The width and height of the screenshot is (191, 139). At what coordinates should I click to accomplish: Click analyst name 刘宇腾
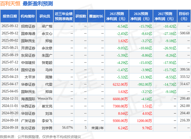pyautogui.click(x=47, y=128)
